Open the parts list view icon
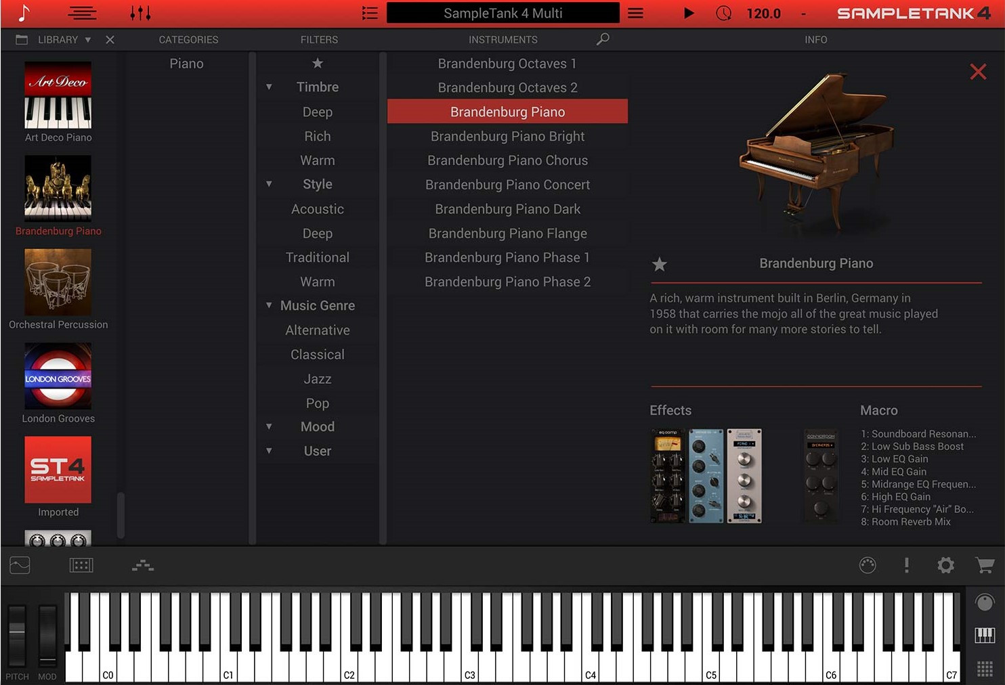Screen dimensions: 1005x685 pyautogui.click(x=83, y=13)
